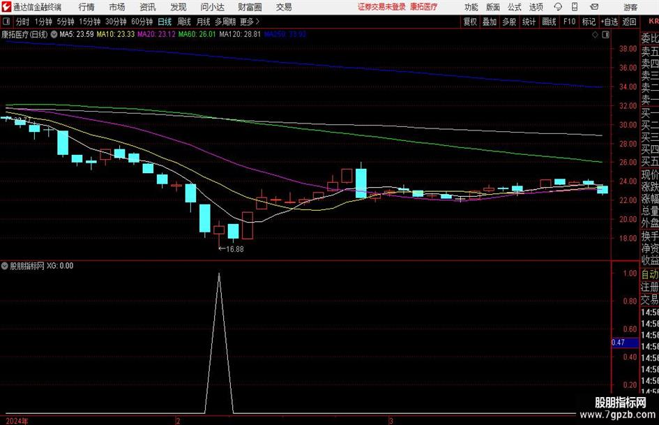Screen dimensions: 659x425
Task: Click the month 3 time axis marker
Action: [x=391, y=421]
